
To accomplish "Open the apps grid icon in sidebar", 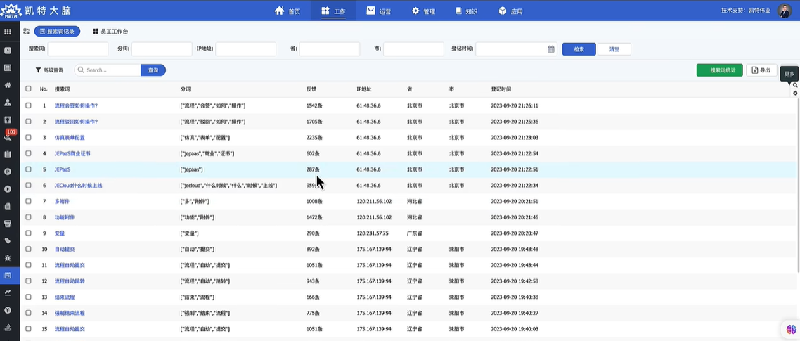I will [8, 32].
